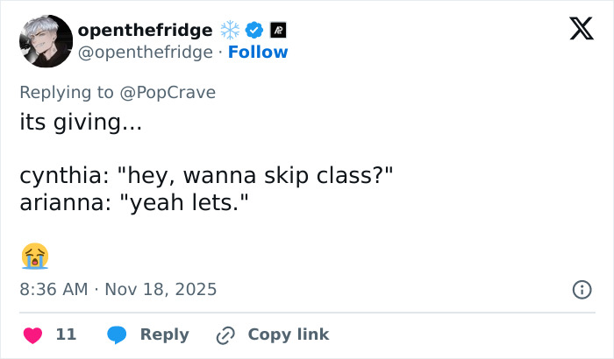The width and height of the screenshot is (614, 359).
Task: Click the X logo
Action: tap(575, 31)
